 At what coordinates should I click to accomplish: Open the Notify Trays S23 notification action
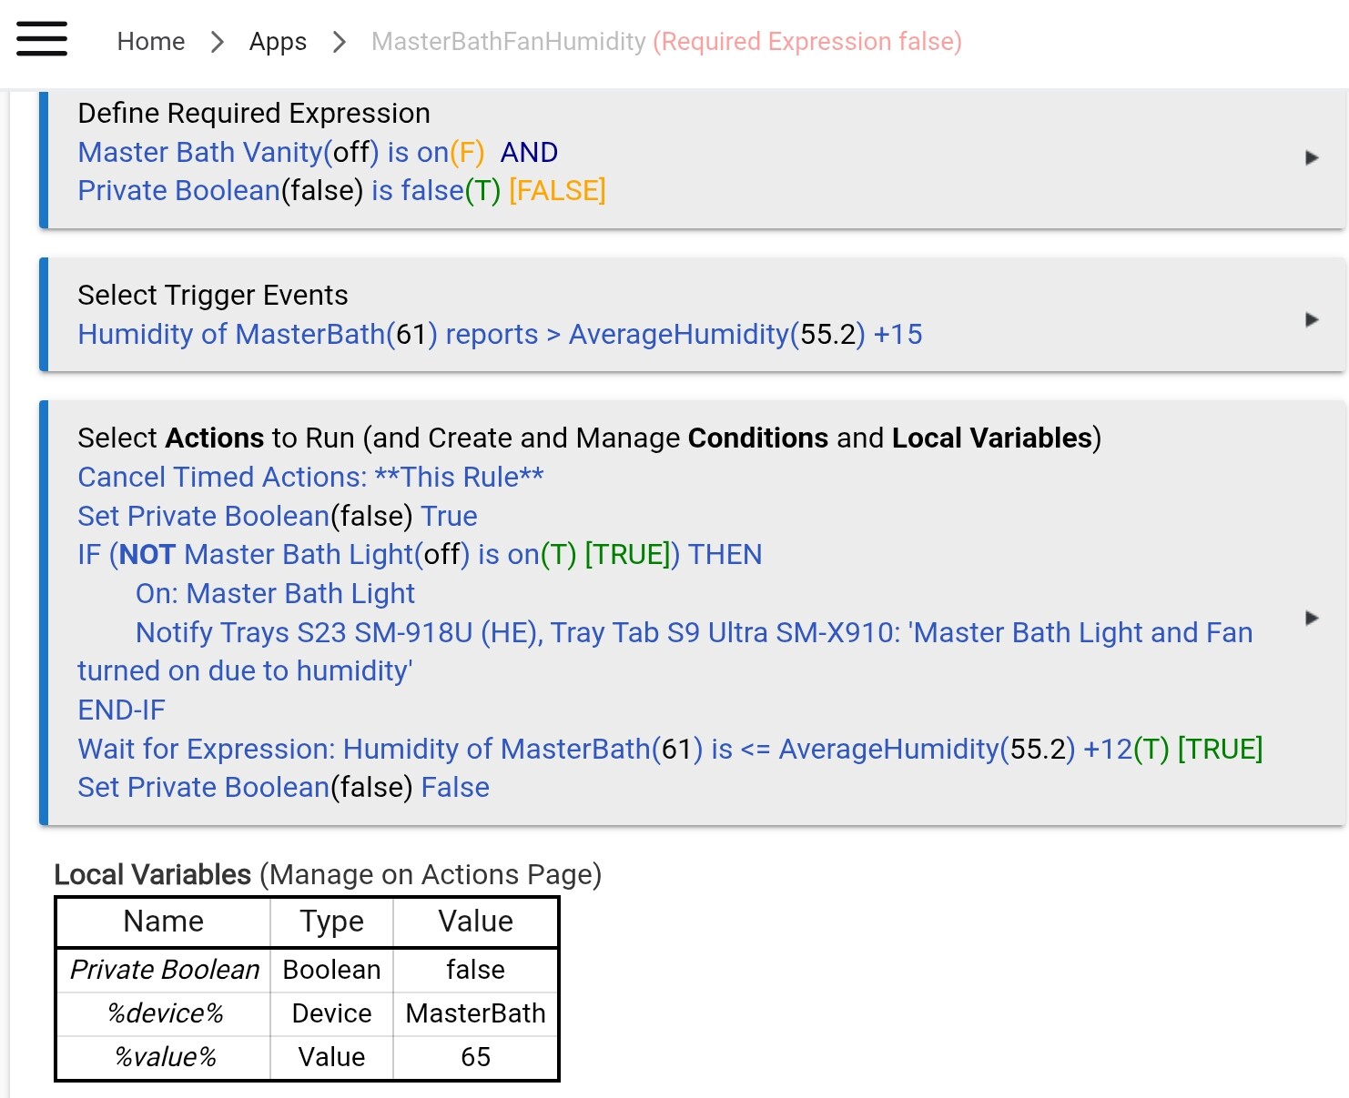693,633
